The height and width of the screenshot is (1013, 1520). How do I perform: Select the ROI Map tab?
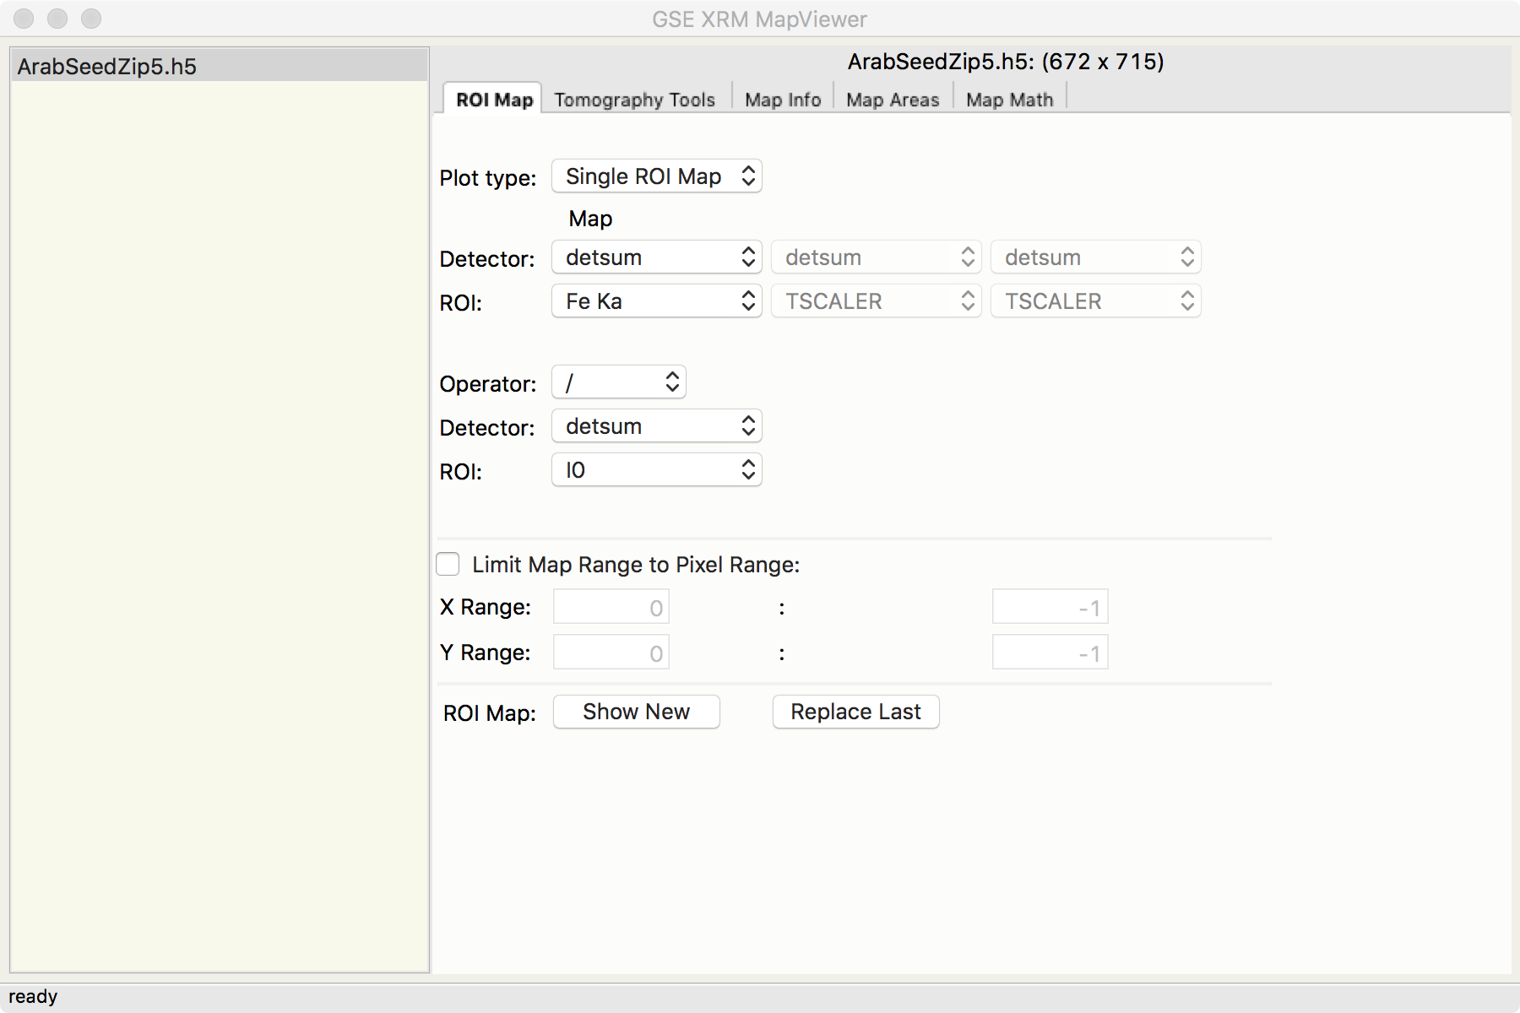coord(494,100)
